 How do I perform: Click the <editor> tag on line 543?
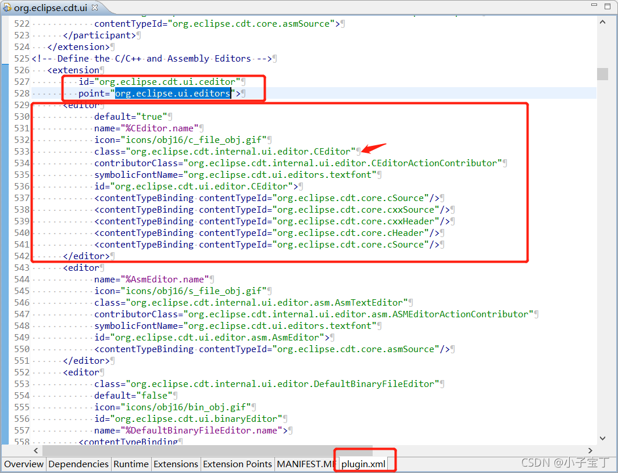(81, 268)
